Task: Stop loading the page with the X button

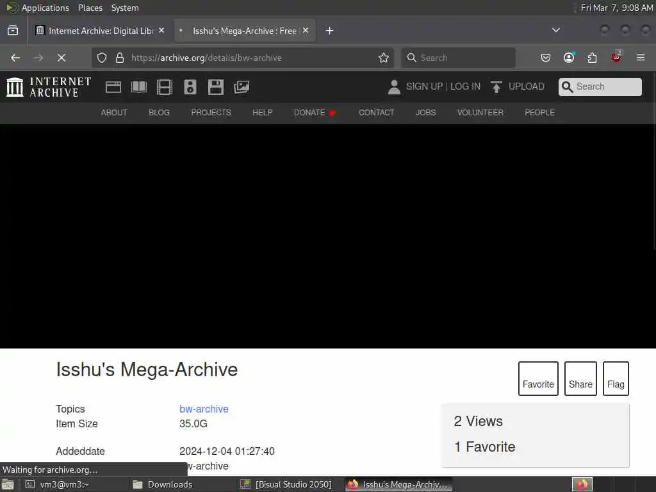Action: click(x=61, y=58)
